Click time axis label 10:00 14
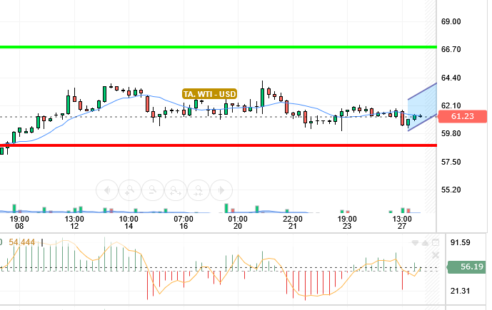This screenshot has width=492, height=310. [129, 222]
